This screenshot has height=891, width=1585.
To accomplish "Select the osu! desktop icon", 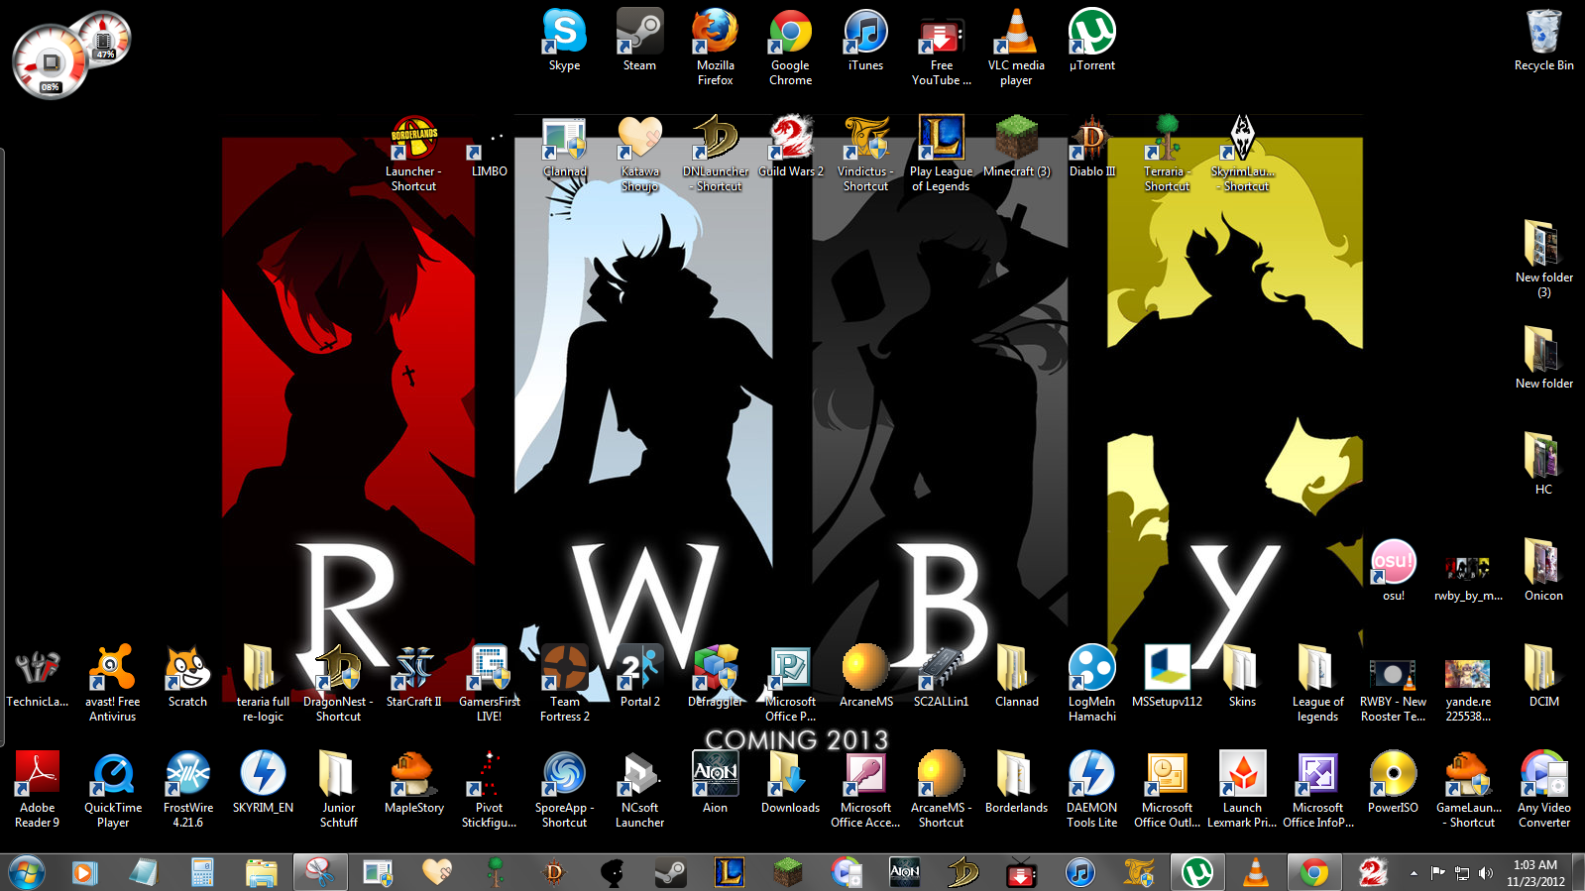I will (x=1393, y=571).
